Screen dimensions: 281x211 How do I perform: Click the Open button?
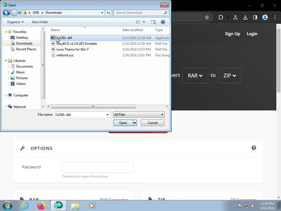123,123
